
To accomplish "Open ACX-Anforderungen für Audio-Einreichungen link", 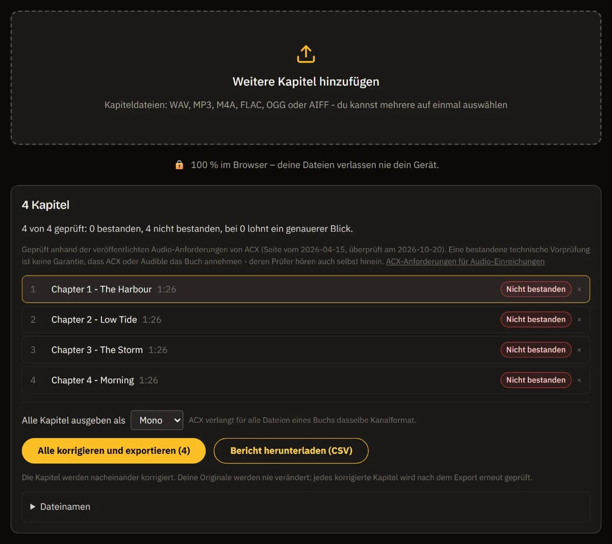I will tap(465, 261).
